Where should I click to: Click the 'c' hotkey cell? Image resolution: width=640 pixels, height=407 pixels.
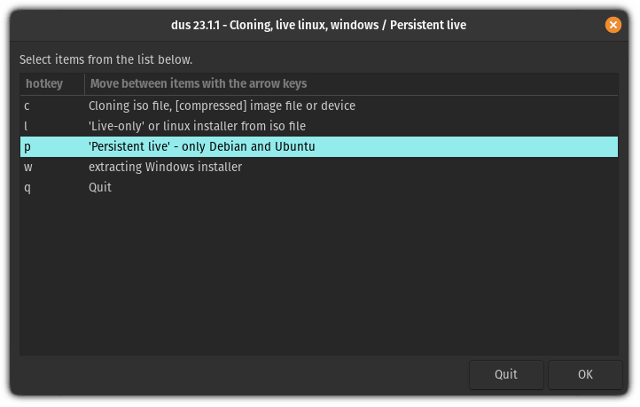[x=27, y=106]
